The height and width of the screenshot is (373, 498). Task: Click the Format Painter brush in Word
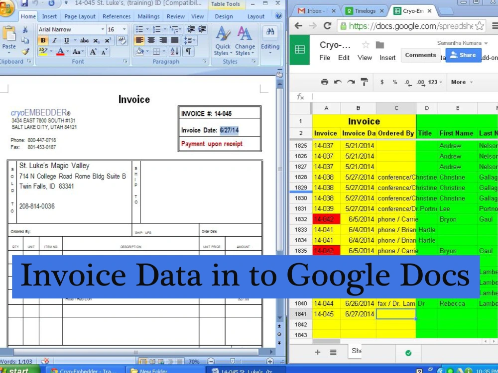coord(25,51)
